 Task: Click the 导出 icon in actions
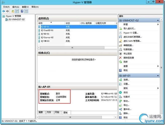pos(121,105)
